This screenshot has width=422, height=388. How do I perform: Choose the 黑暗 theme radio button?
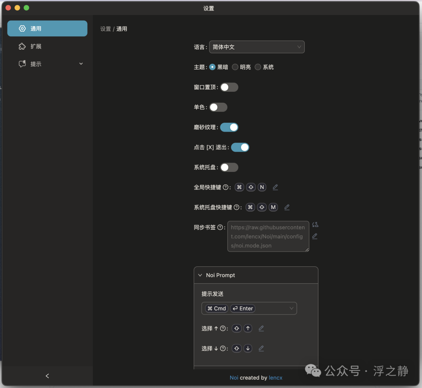pos(212,67)
